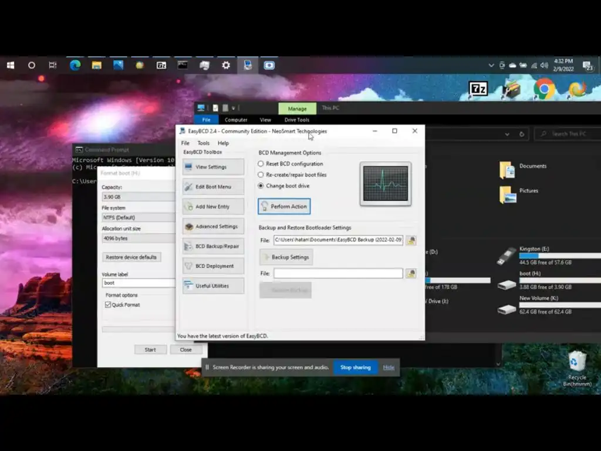The height and width of the screenshot is (451, 601).
Task: Open Google Chrome desktop shortcut
Action: pyautogui.click(x=544, y=89)
